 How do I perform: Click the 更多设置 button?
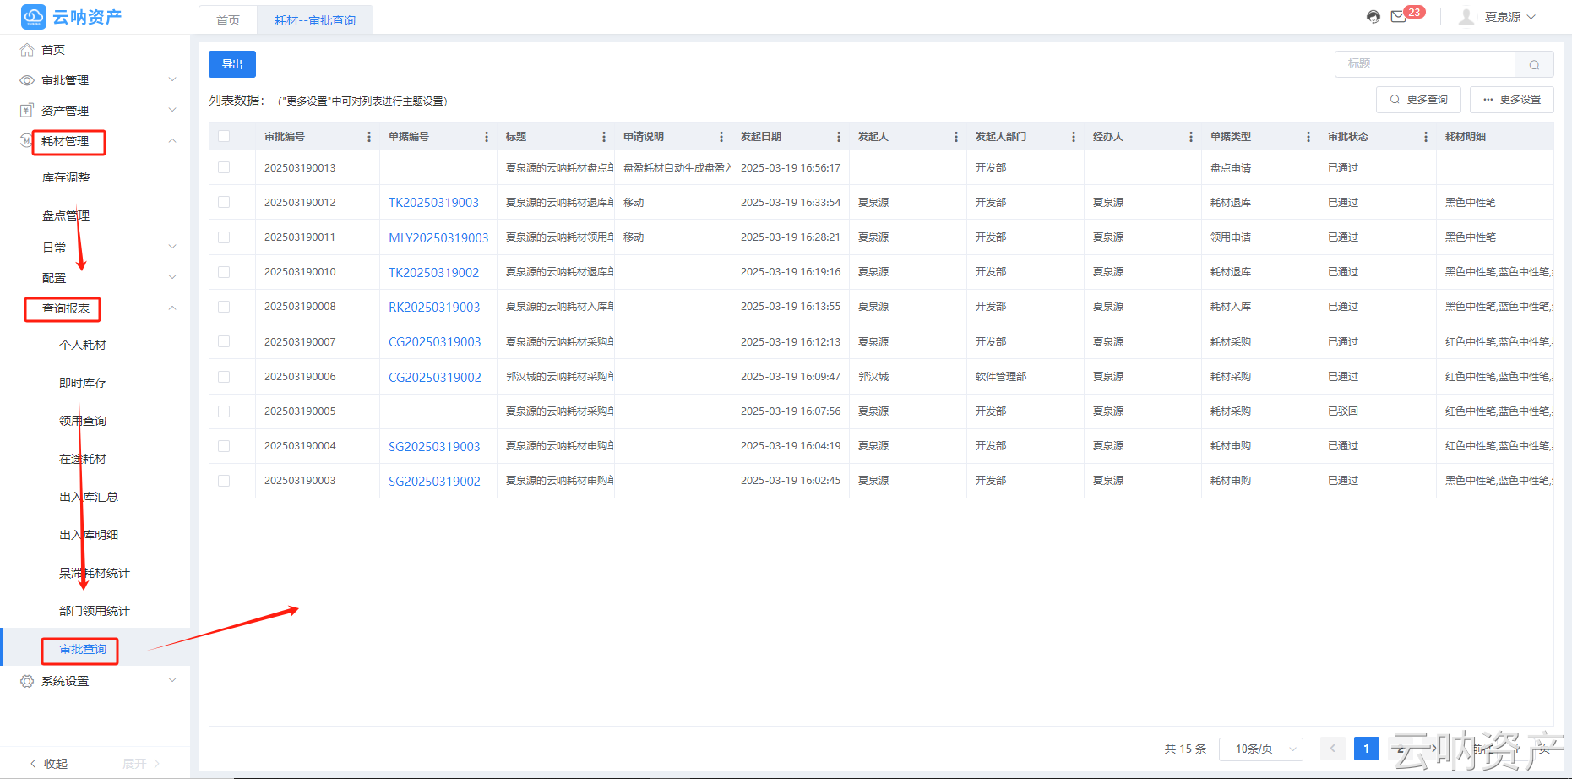coord(1512,100)
